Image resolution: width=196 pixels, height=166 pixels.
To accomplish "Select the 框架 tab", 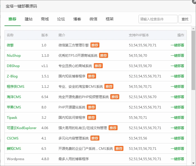I will point(110,19).
